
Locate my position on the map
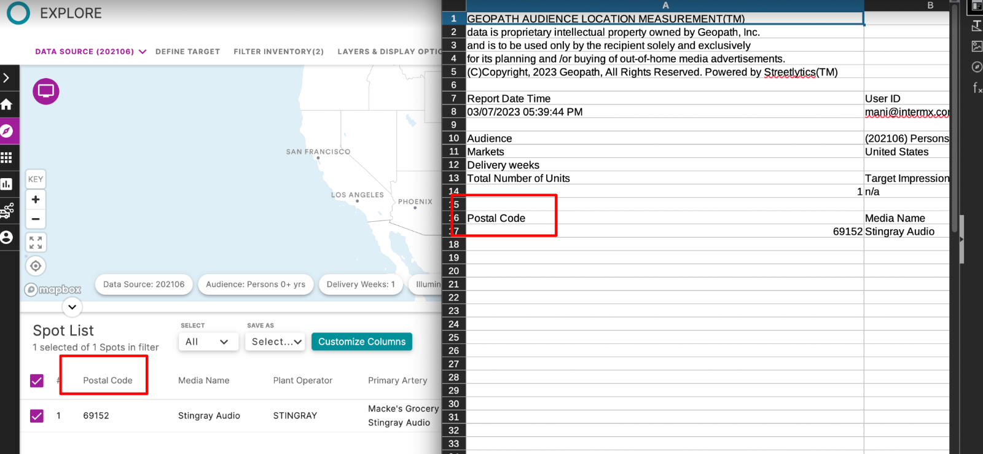point(36,266)
